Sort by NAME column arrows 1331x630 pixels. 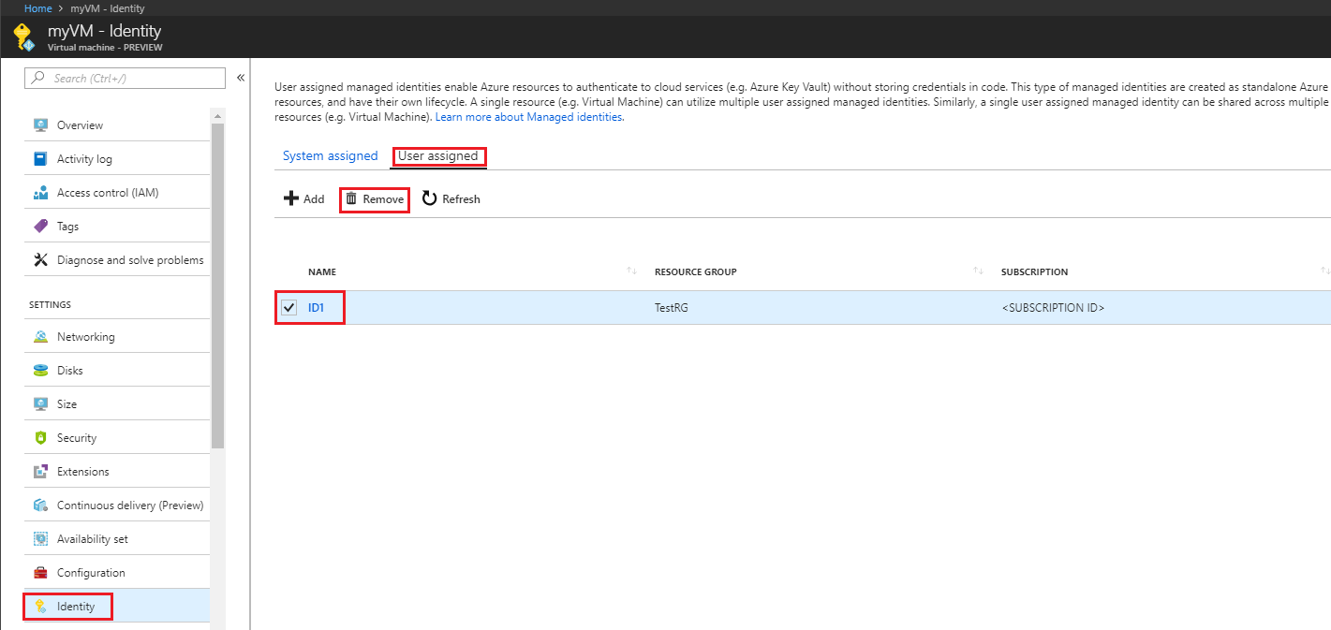coord(631,271)
